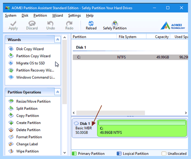Launch the Disk Copy Wizard icon
Image resolution: width=191 pixels, height=159 pixels.
(11, 49)
